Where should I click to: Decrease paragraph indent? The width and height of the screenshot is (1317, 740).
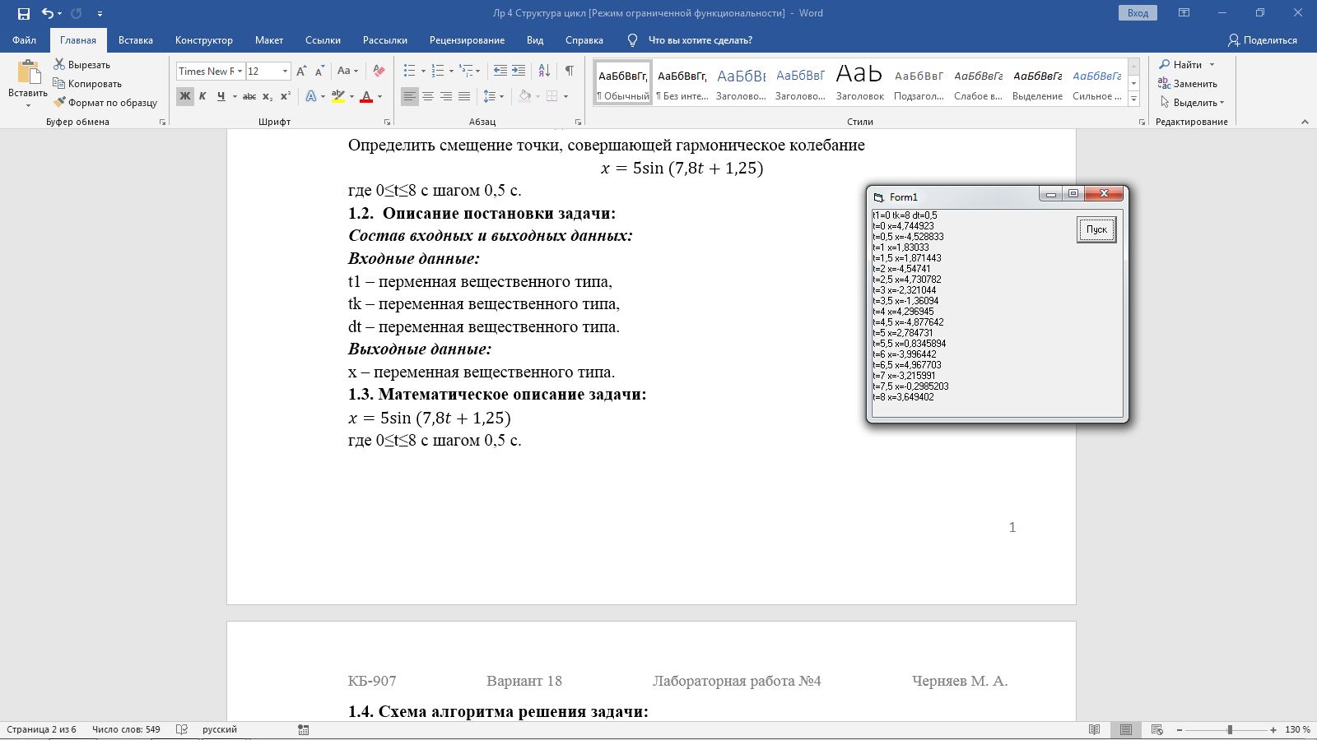point(500,71)
